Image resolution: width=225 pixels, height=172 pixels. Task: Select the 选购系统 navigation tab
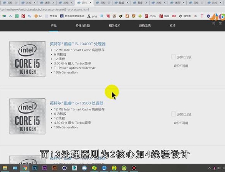(x=145, y=26)
